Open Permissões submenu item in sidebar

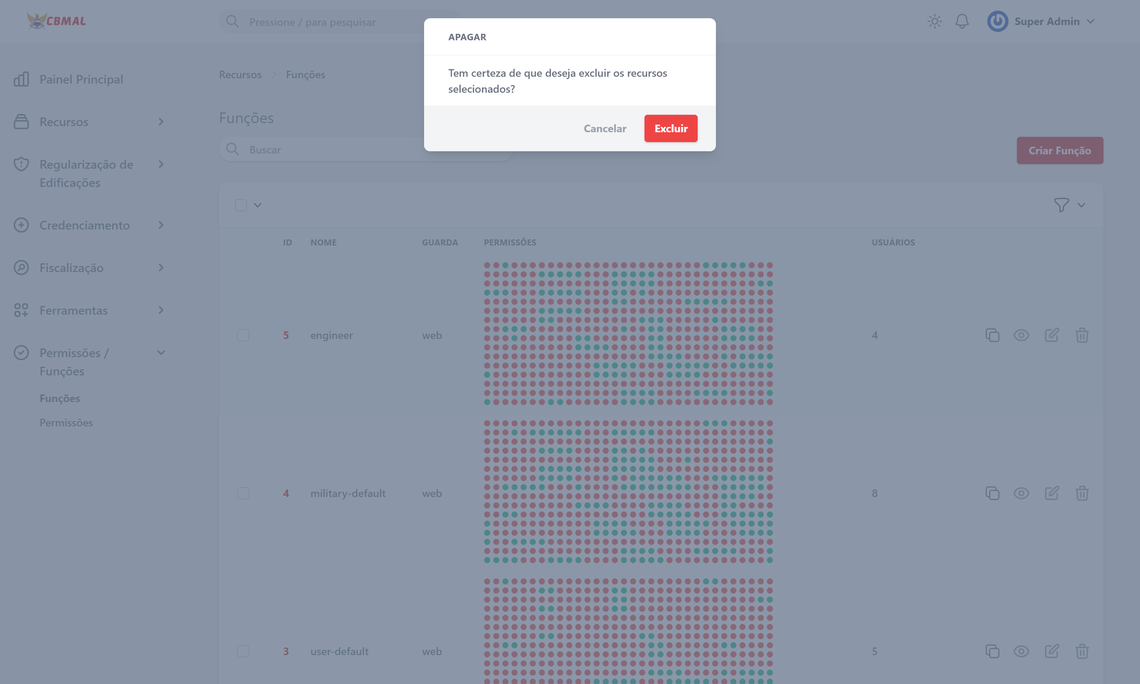point(66,423)
